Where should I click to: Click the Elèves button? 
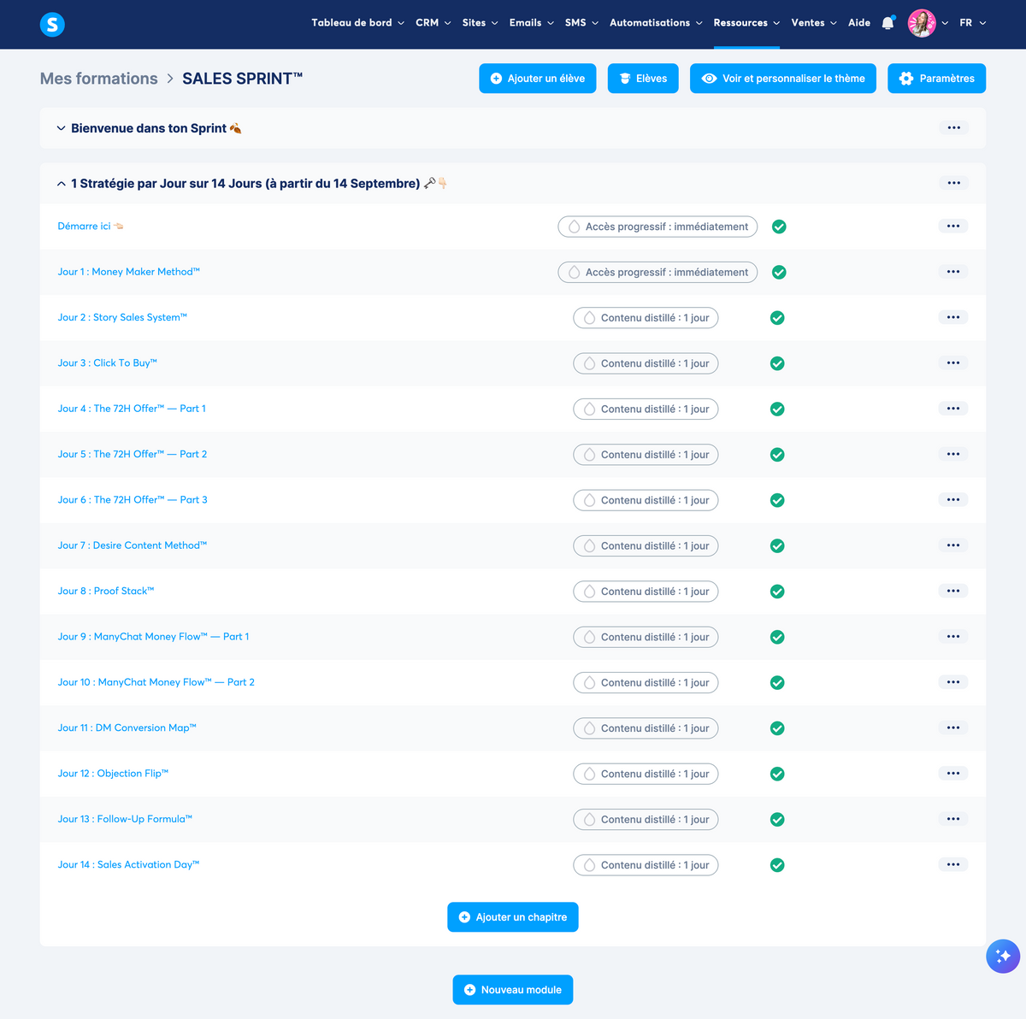point(643,79)
